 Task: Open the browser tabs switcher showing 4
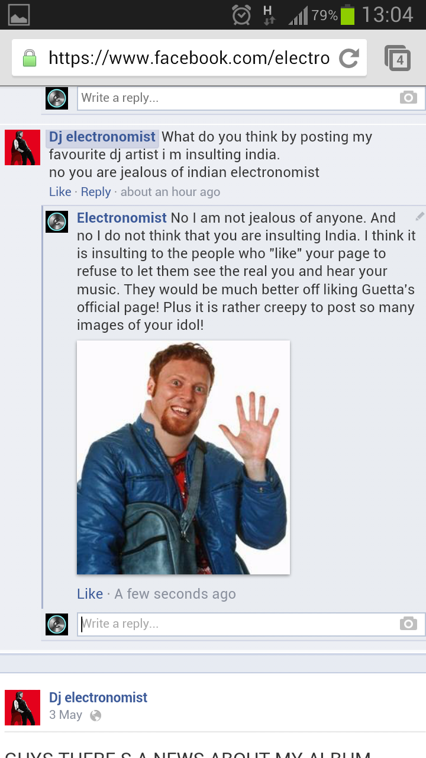398,58
